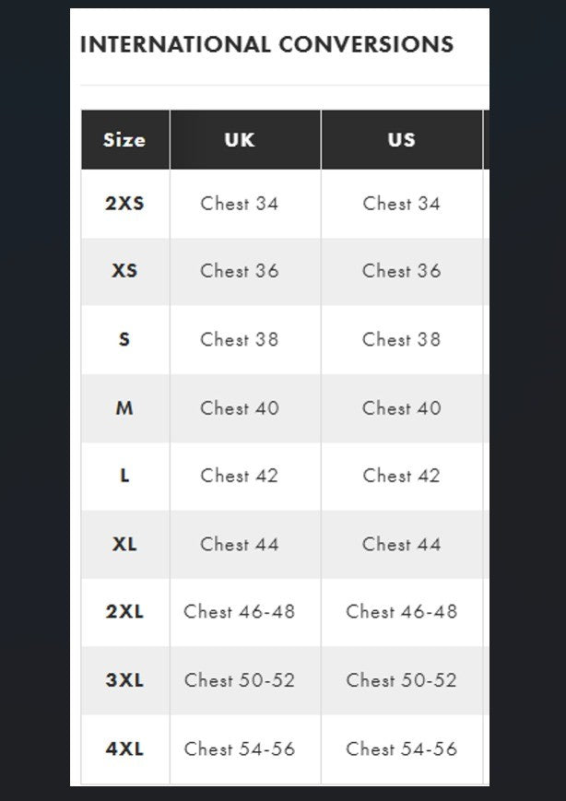Click the UK column header

coord(240,140)
